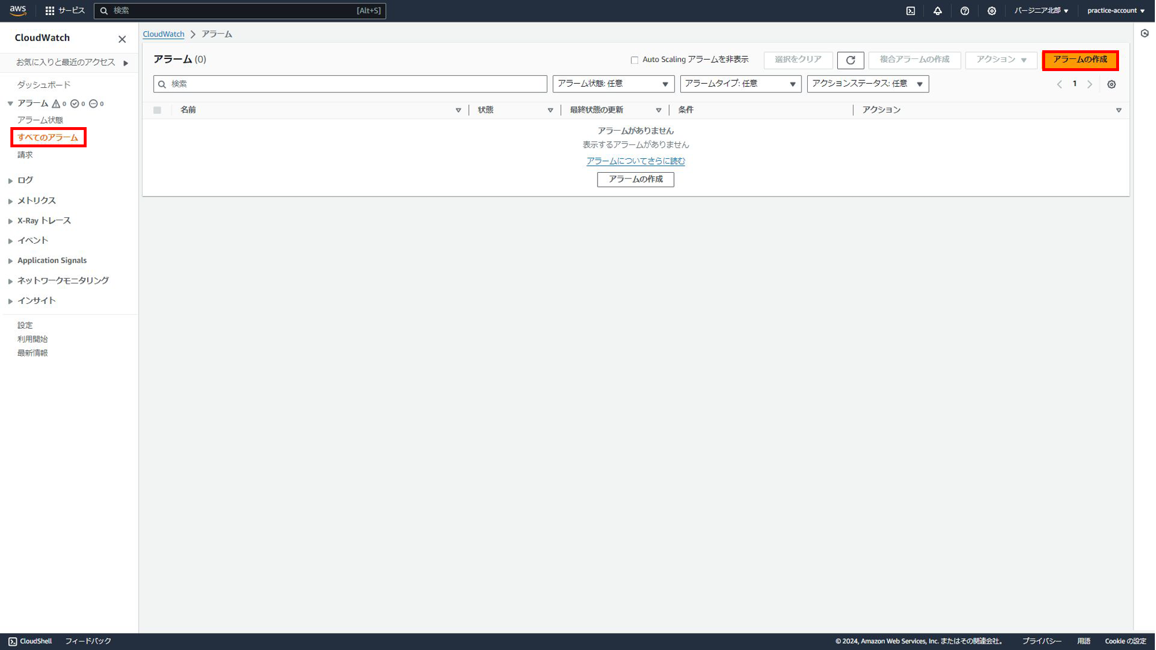The height and width of the screenshot is (650, 1156).
Task: Click the AWS logo home icon
Action: (18, 10)
